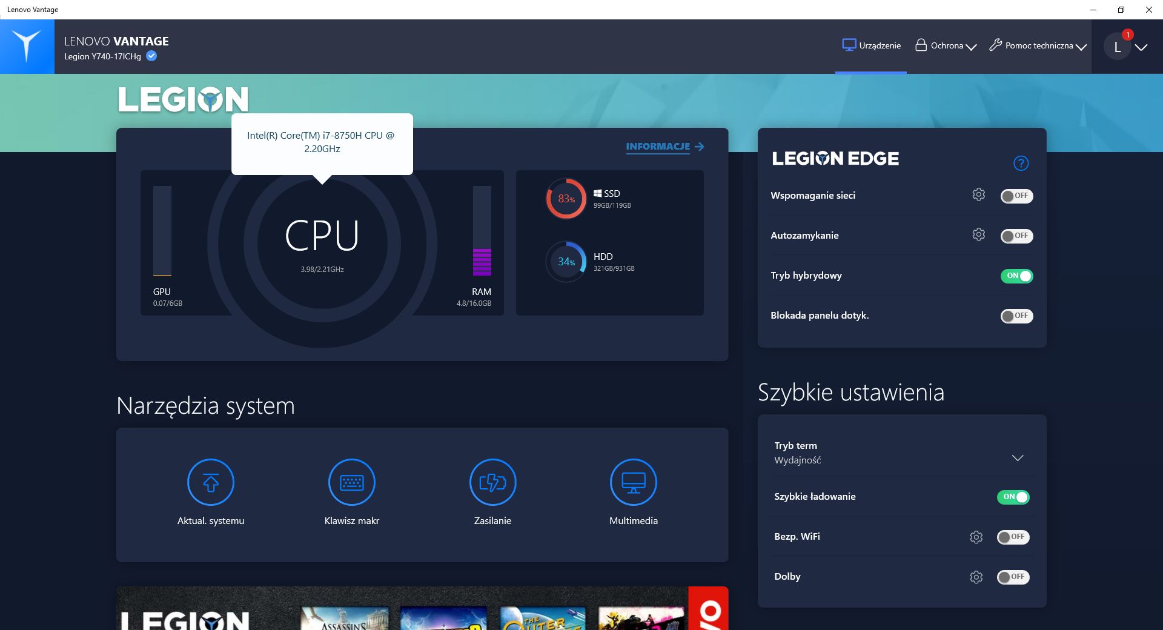This screenshot has height=630, width=1163.
Task: Minimize the Lenovo Vantage window
Action: point(1093,10)
